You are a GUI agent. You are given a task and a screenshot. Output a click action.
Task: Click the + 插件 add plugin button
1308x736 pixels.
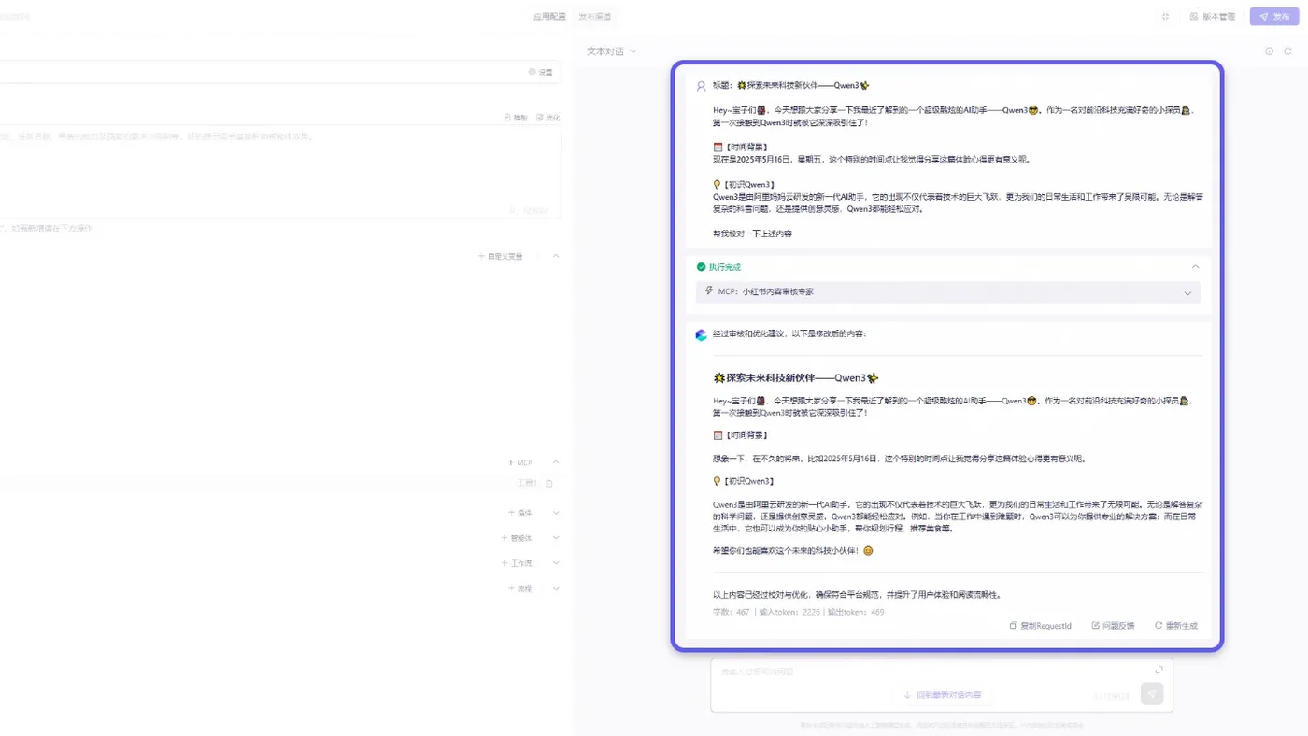(520, 513)
